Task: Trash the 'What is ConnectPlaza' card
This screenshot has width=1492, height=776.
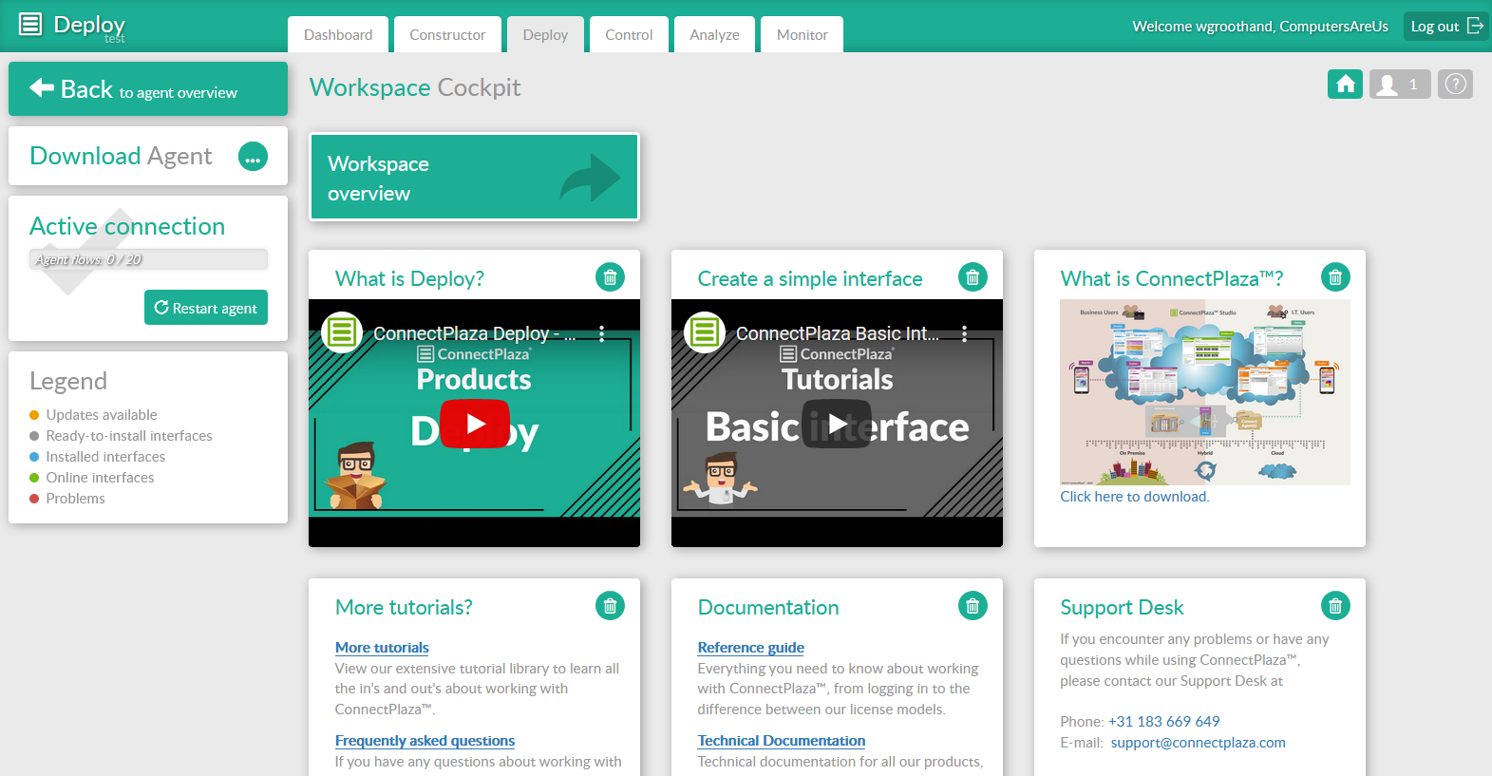Action: (x=1335, y=277)
